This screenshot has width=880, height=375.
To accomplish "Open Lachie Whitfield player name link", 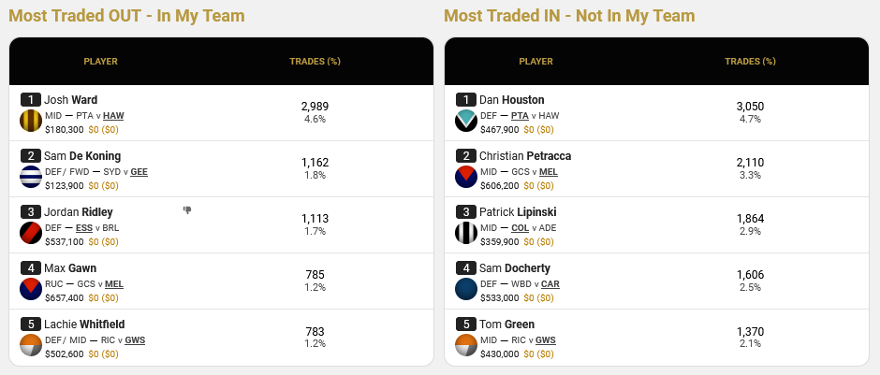I will (84, 324).
